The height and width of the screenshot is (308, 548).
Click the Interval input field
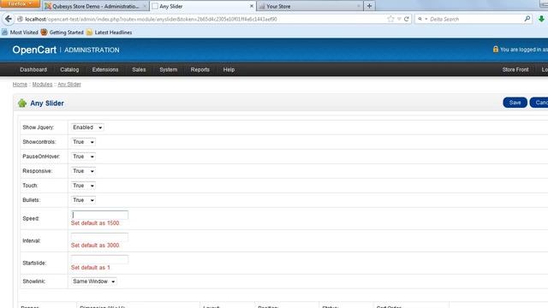coord(99,237)
